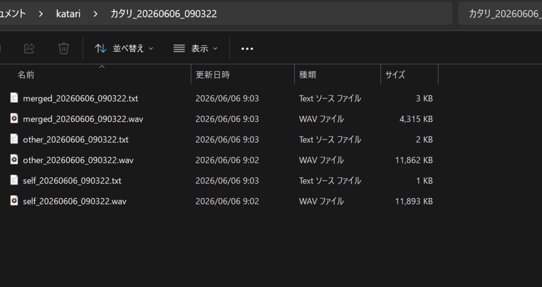Click the カタリ_20260606_090322 breadcrumb segment
This screenshot has width=542, height=287.
(x=164, y=14)
